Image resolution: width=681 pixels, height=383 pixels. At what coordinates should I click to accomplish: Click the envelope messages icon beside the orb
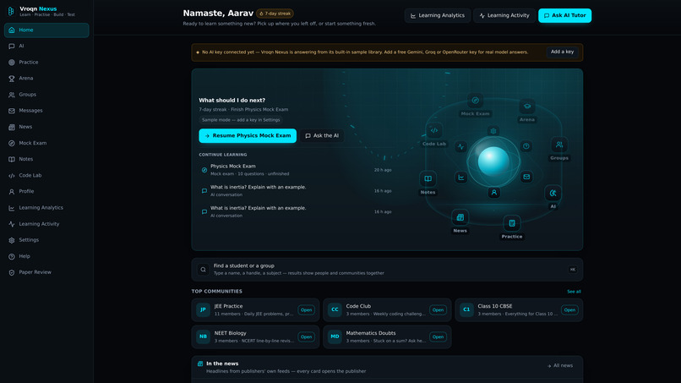pos(526,177)
